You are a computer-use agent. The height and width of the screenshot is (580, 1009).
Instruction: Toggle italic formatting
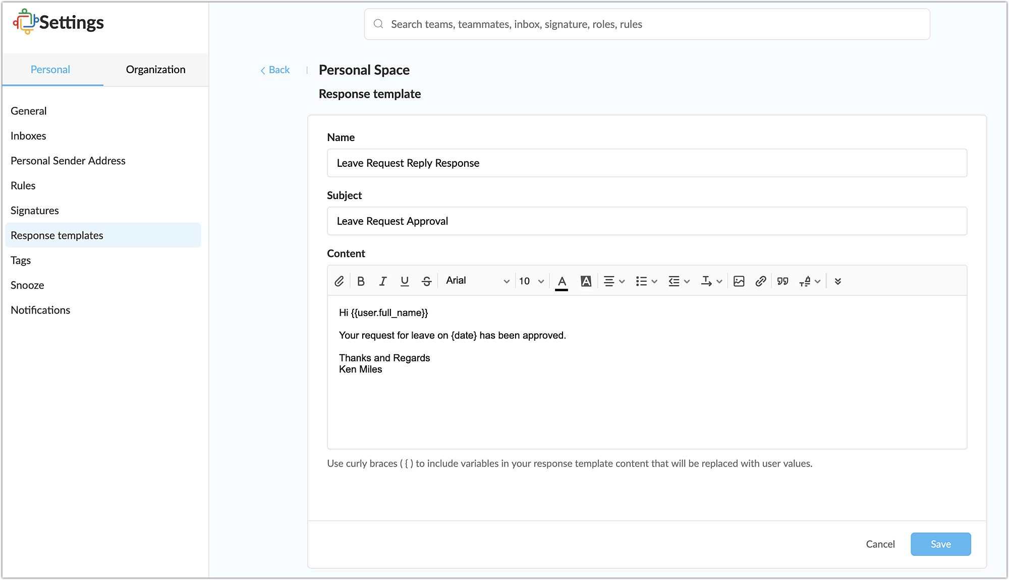click(x=383, y=281)
